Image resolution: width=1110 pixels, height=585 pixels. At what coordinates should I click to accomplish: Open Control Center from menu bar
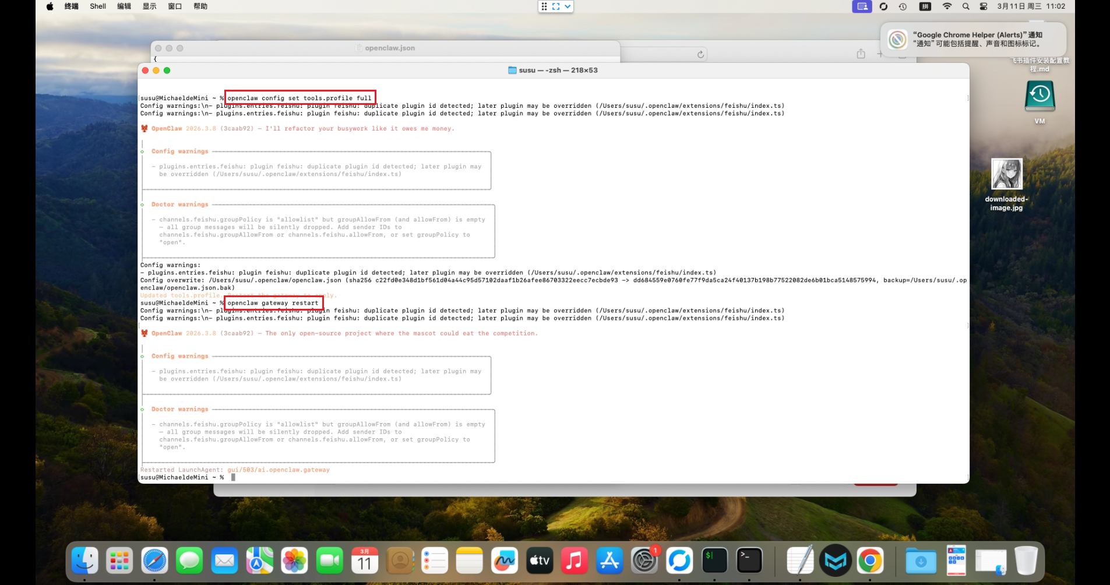(984, 6)
